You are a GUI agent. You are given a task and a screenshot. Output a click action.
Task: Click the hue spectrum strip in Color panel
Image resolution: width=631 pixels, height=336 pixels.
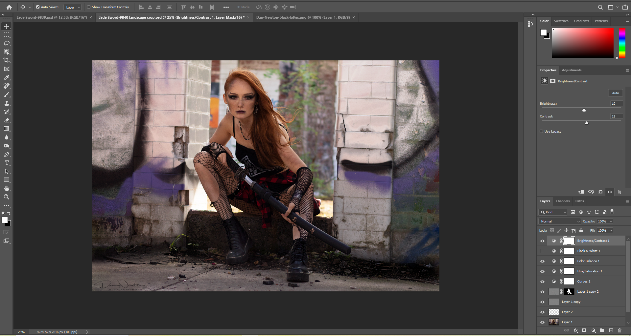[x=622, y=43]
